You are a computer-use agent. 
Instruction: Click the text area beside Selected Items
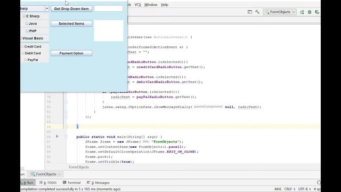pos(109,30)
